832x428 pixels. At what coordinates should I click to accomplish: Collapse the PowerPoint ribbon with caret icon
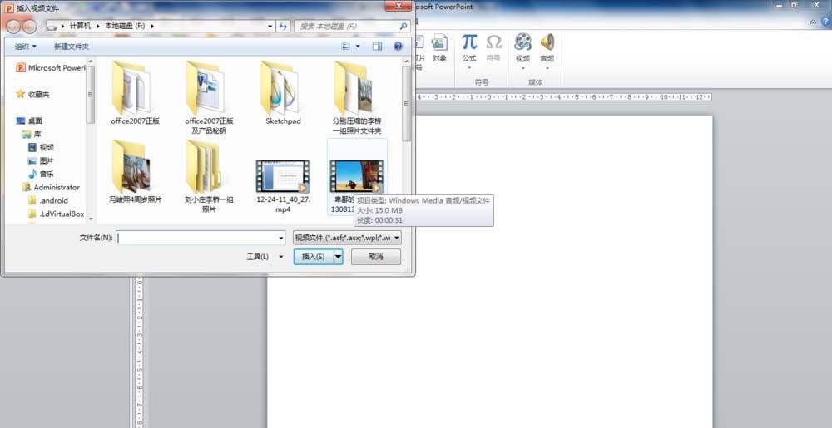coord(814,22)
